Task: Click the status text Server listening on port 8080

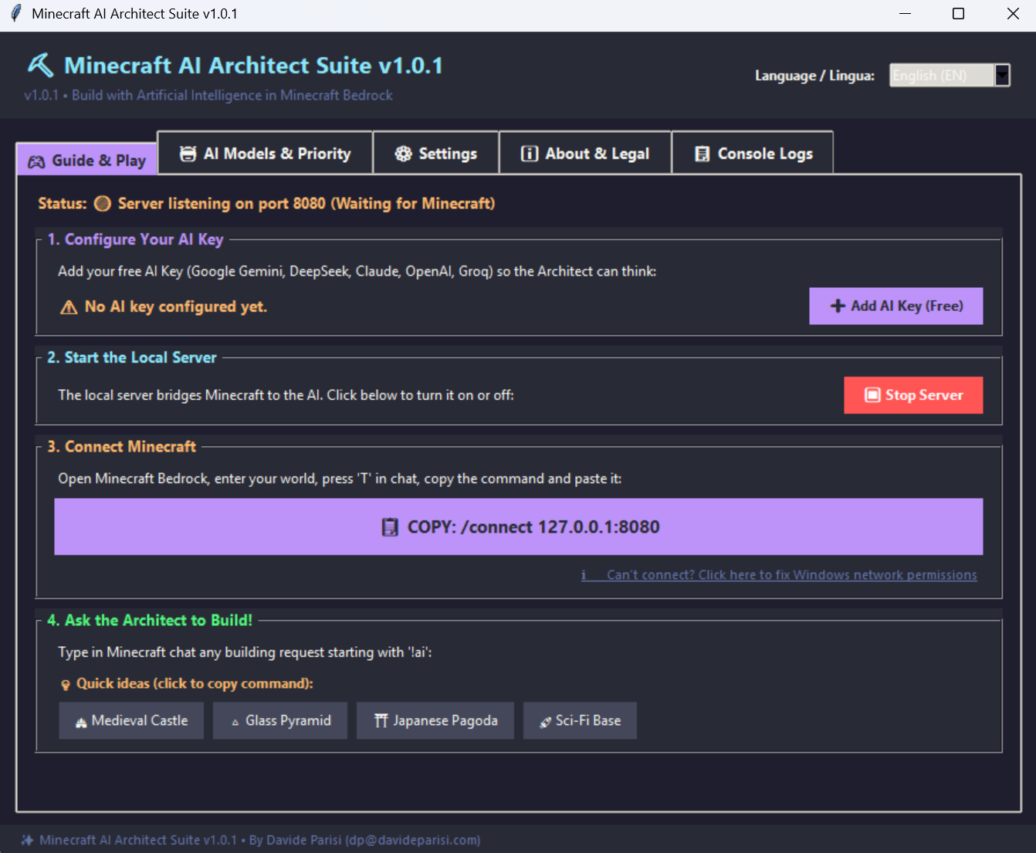Action: click(306, 204)
